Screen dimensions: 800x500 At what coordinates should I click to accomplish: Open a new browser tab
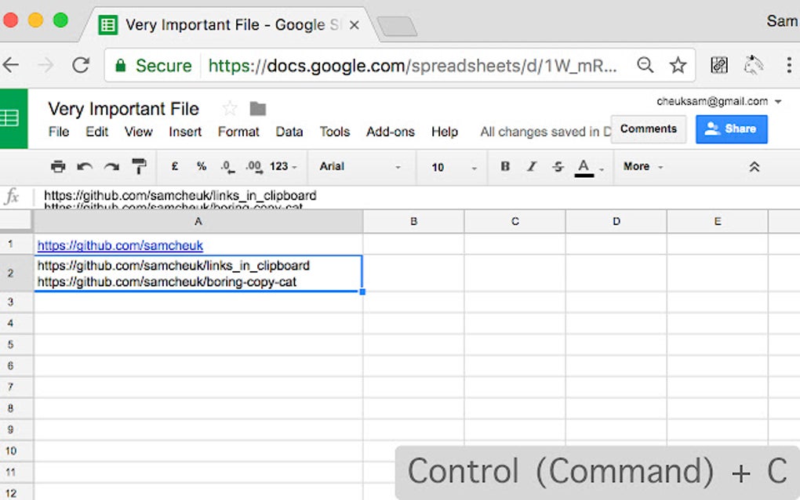397,27
